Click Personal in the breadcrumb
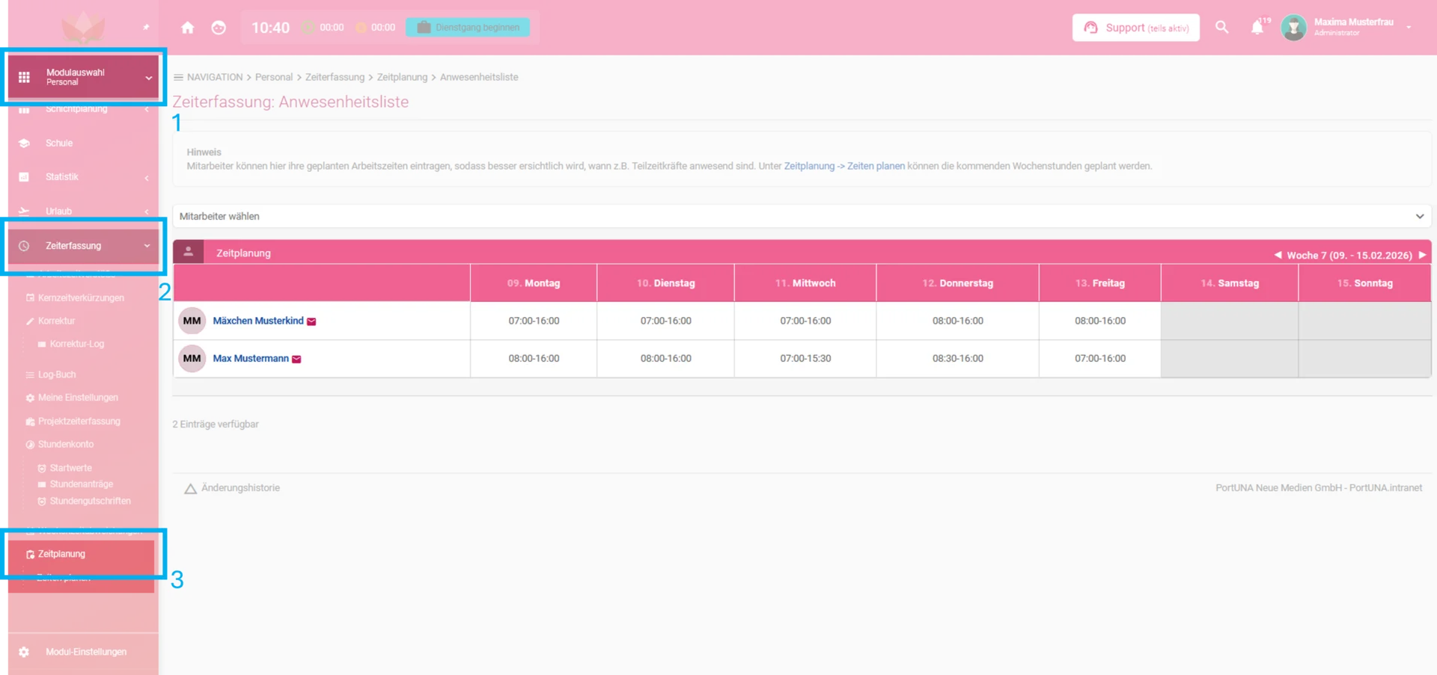The width and height of the screenshot is (1437, 675). (x=274, y=77)
